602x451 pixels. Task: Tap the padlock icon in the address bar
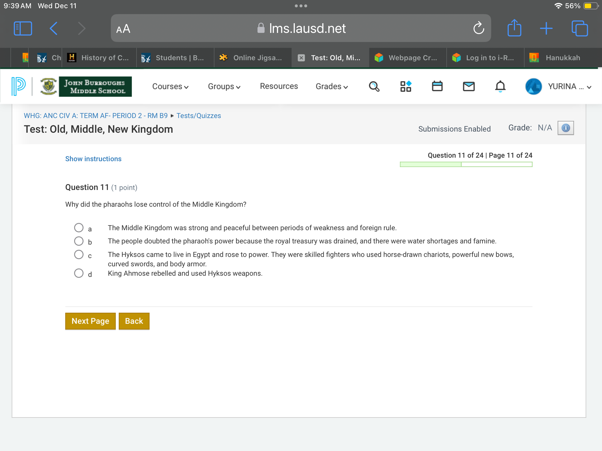261,28
